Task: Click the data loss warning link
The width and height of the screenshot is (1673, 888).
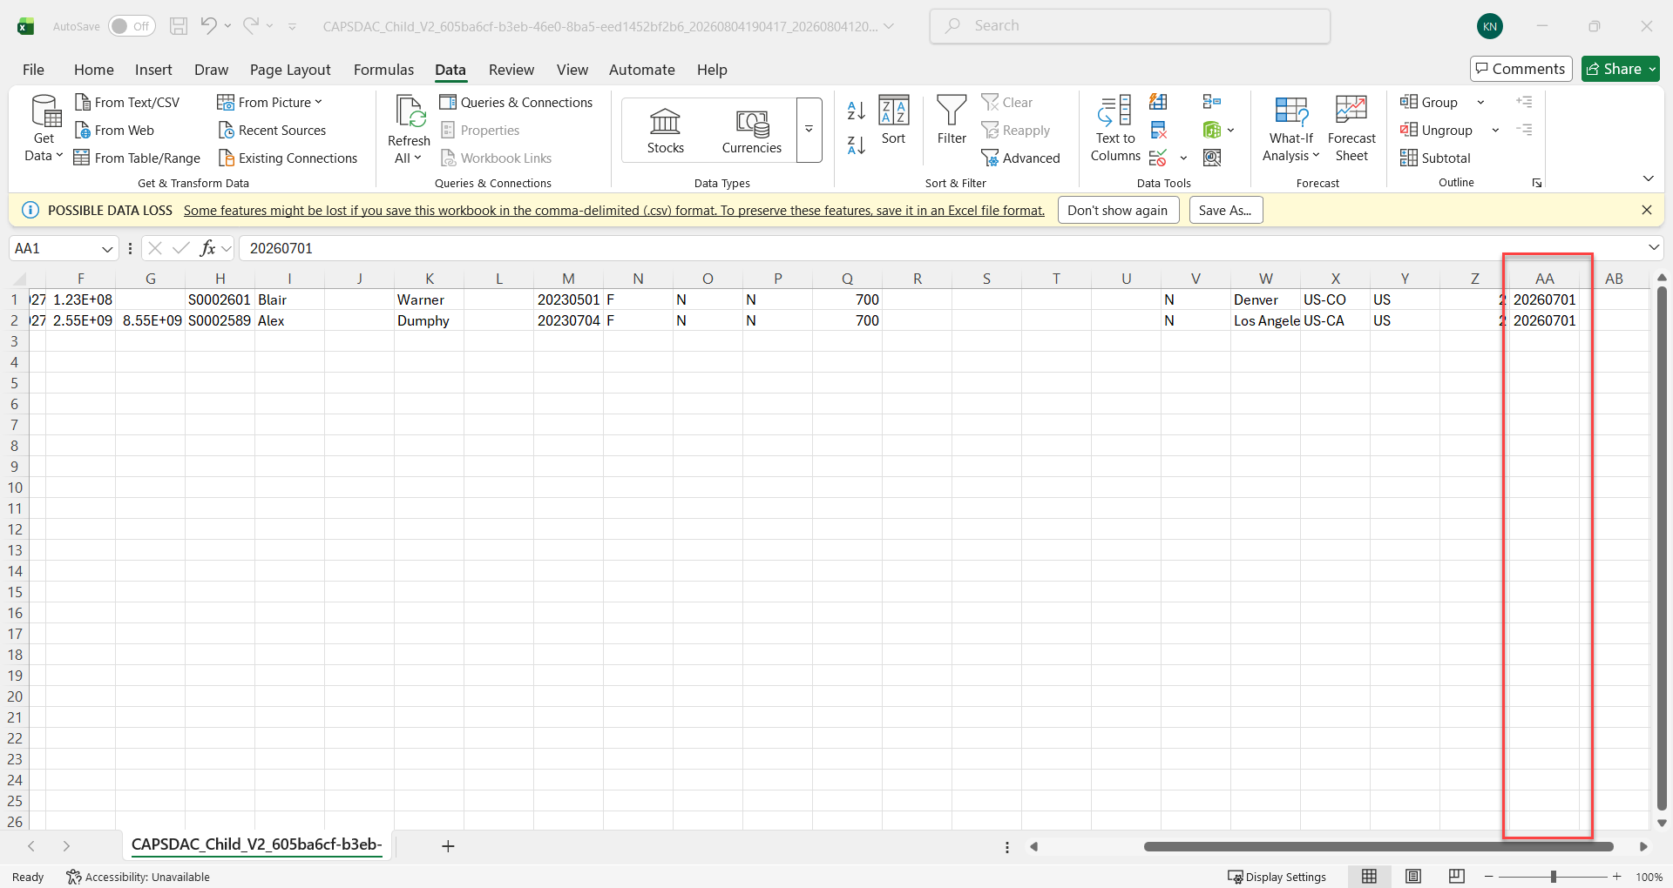Action: tap(614, 211)
